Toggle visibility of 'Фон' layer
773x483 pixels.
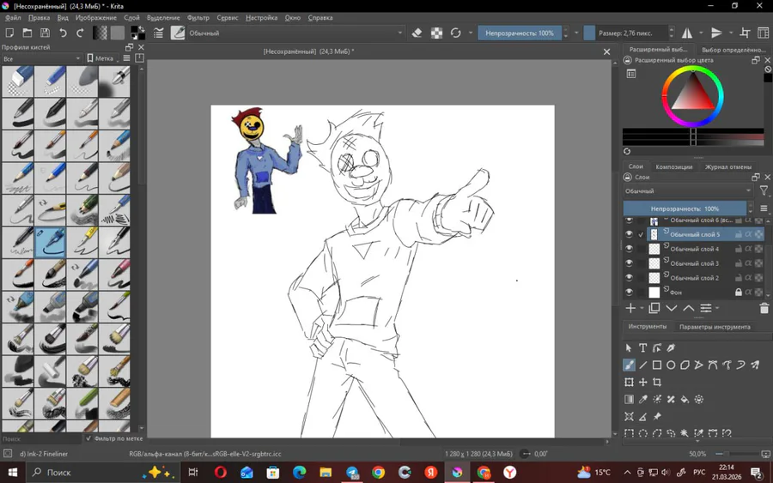(629, 293)
